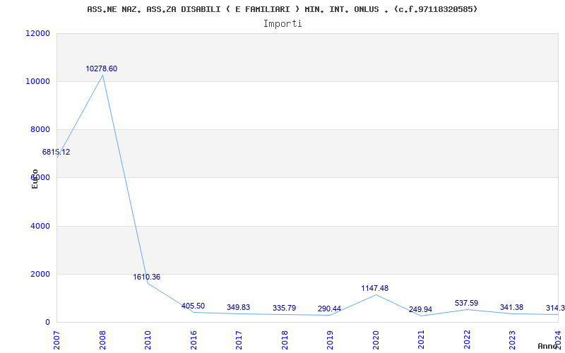Screen dimensions: 565x353
Task: Select the 1610.36 value label
Action: pyautogui.click(x=147, y=277)
